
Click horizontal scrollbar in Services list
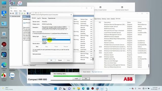66,63
